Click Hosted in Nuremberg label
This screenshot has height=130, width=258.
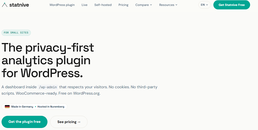[x=51, y=107]
